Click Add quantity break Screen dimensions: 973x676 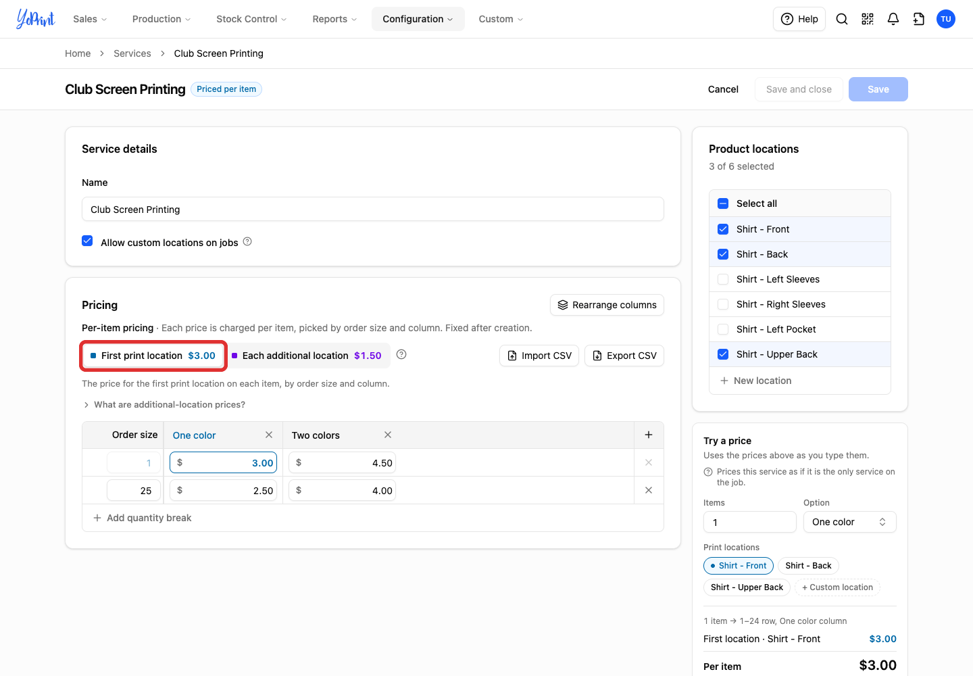pos(143,518)
